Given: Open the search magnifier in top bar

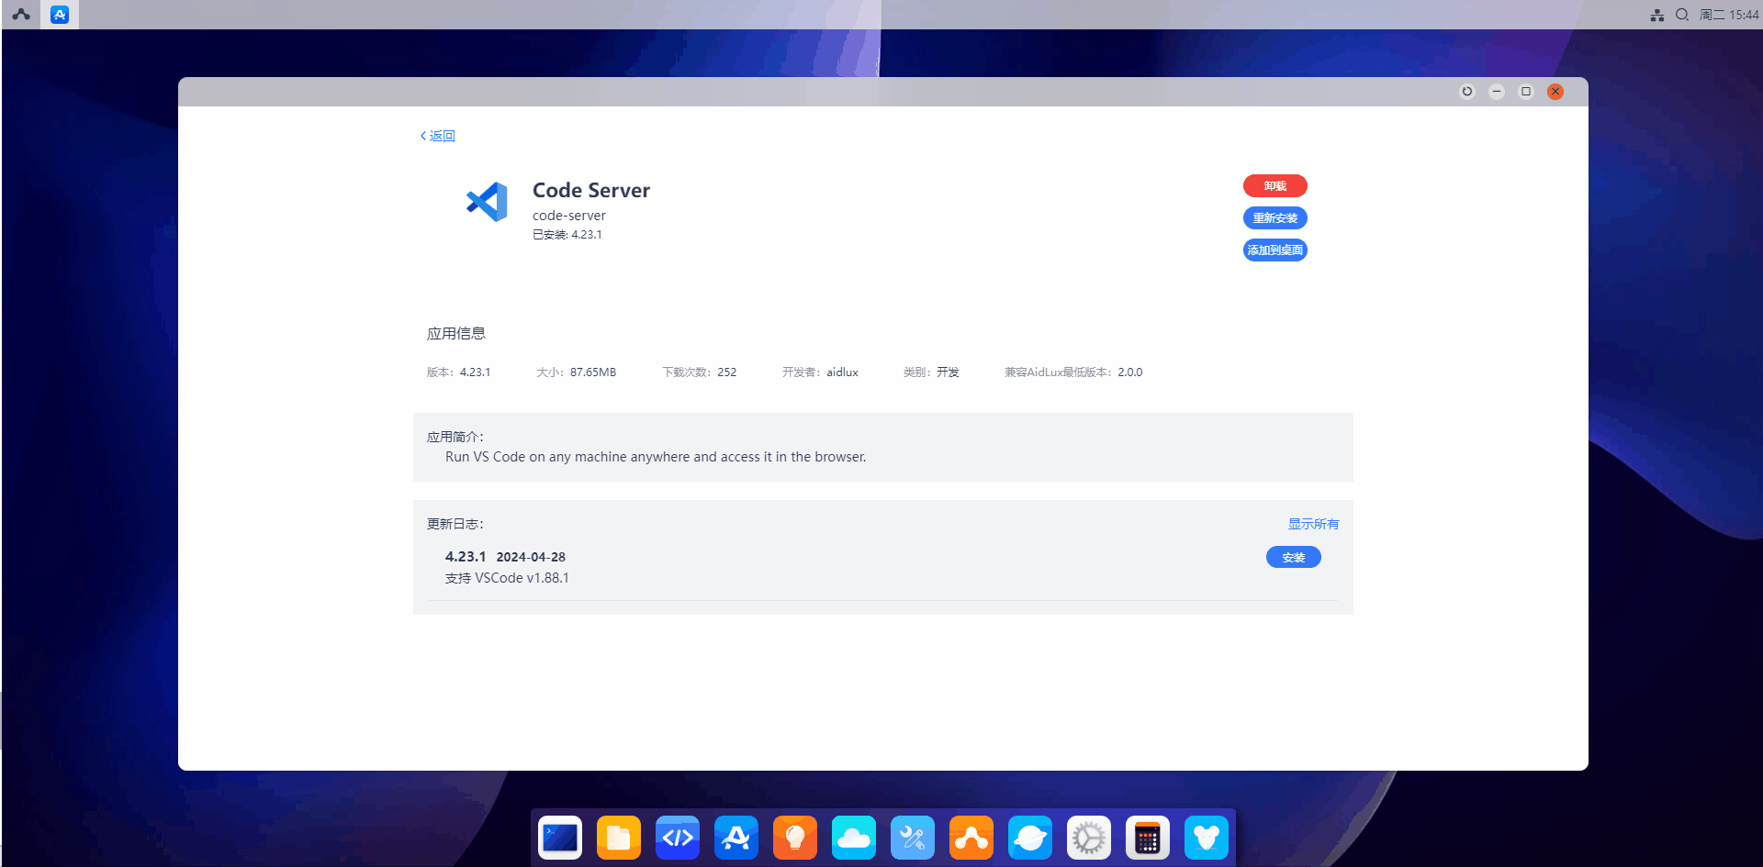Looking at the screenshot, I should click(x=1682, y=15).
